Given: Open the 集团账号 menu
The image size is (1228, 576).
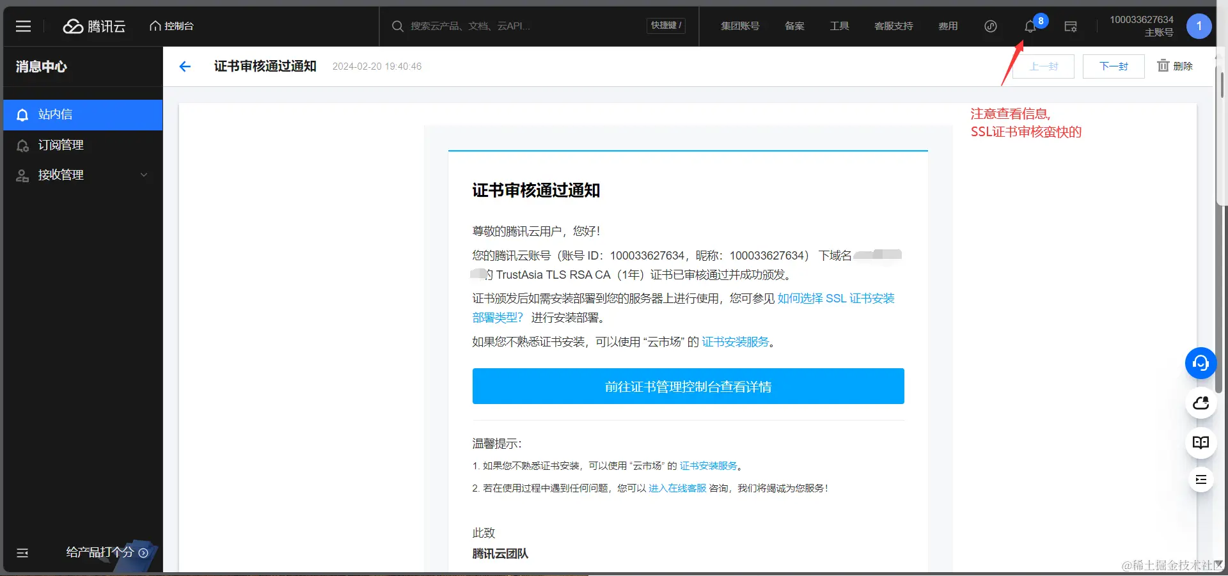Looking at the screenshot, I should tap(740, 26).
